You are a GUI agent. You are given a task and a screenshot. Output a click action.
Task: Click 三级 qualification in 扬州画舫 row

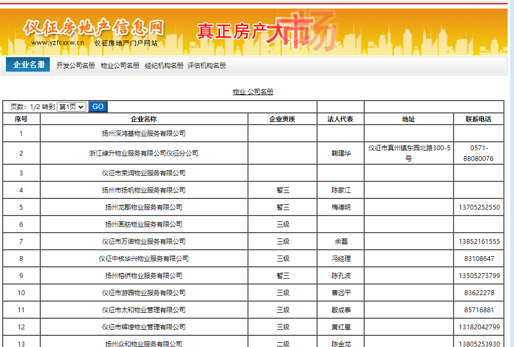[283, 224]
